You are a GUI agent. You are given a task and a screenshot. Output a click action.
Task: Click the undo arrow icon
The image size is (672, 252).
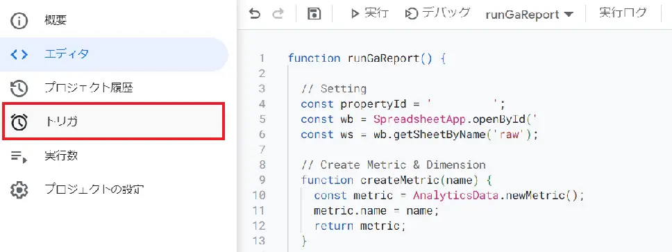pyautogui.click(x=255, y=14)
